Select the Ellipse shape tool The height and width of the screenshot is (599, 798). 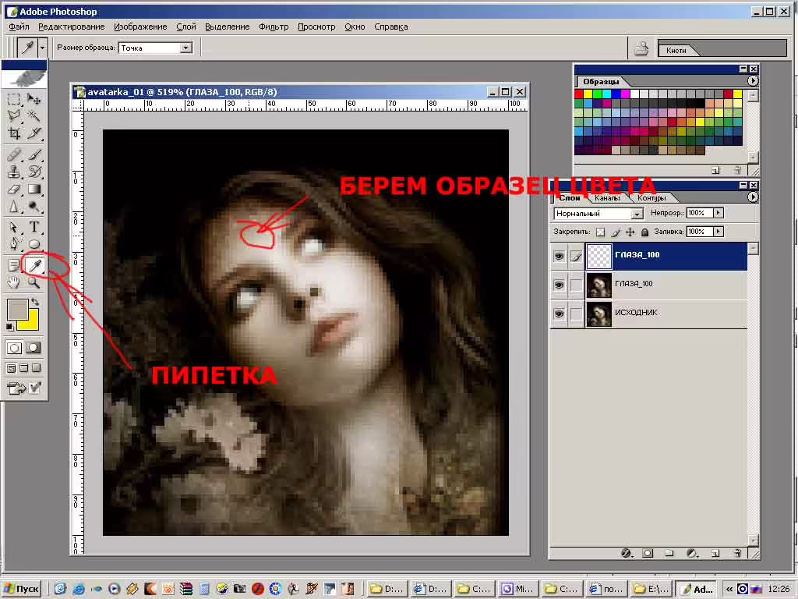coord(34,244)
